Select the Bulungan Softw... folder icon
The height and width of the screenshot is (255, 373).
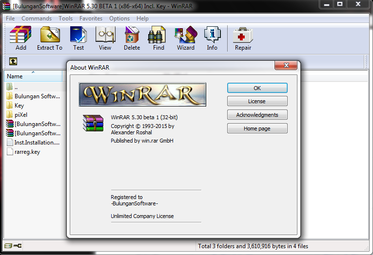pyautogui.click(x=10, y=96)
